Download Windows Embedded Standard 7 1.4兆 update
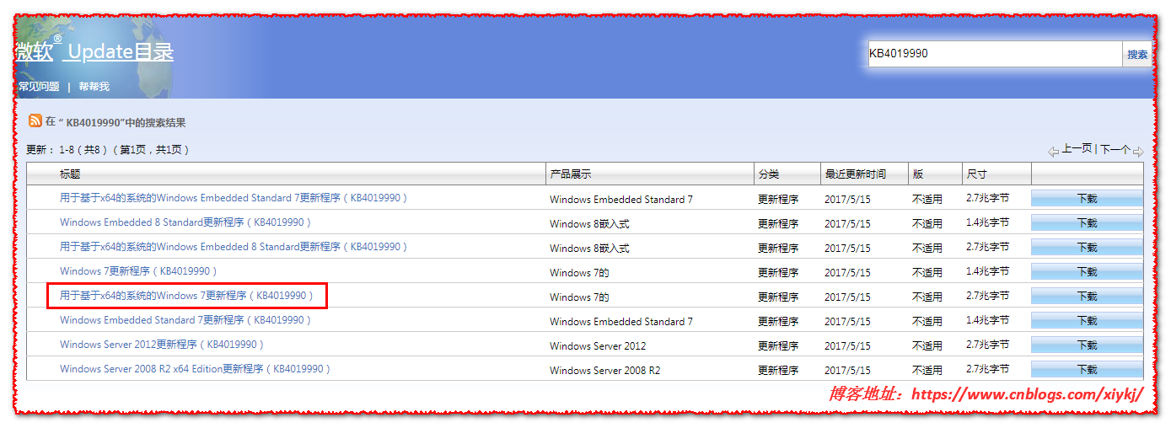This screenshot has height=428, width=1171. coord(1087,321)
